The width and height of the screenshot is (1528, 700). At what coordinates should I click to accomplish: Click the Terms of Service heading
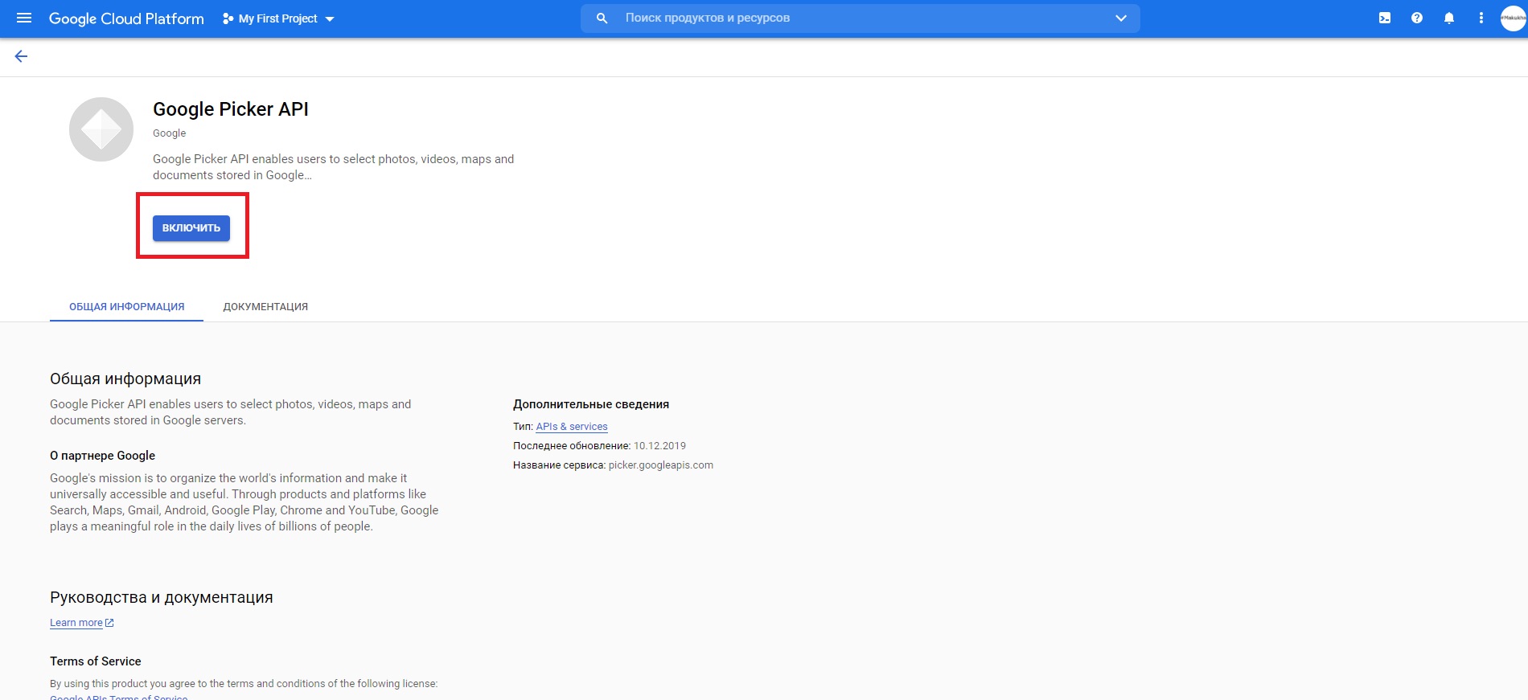point(96,661)
